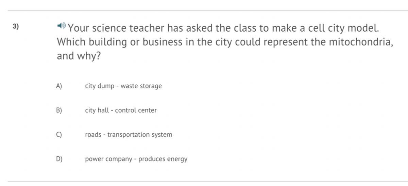Click the question number 3) label

[x=16, y=26]
